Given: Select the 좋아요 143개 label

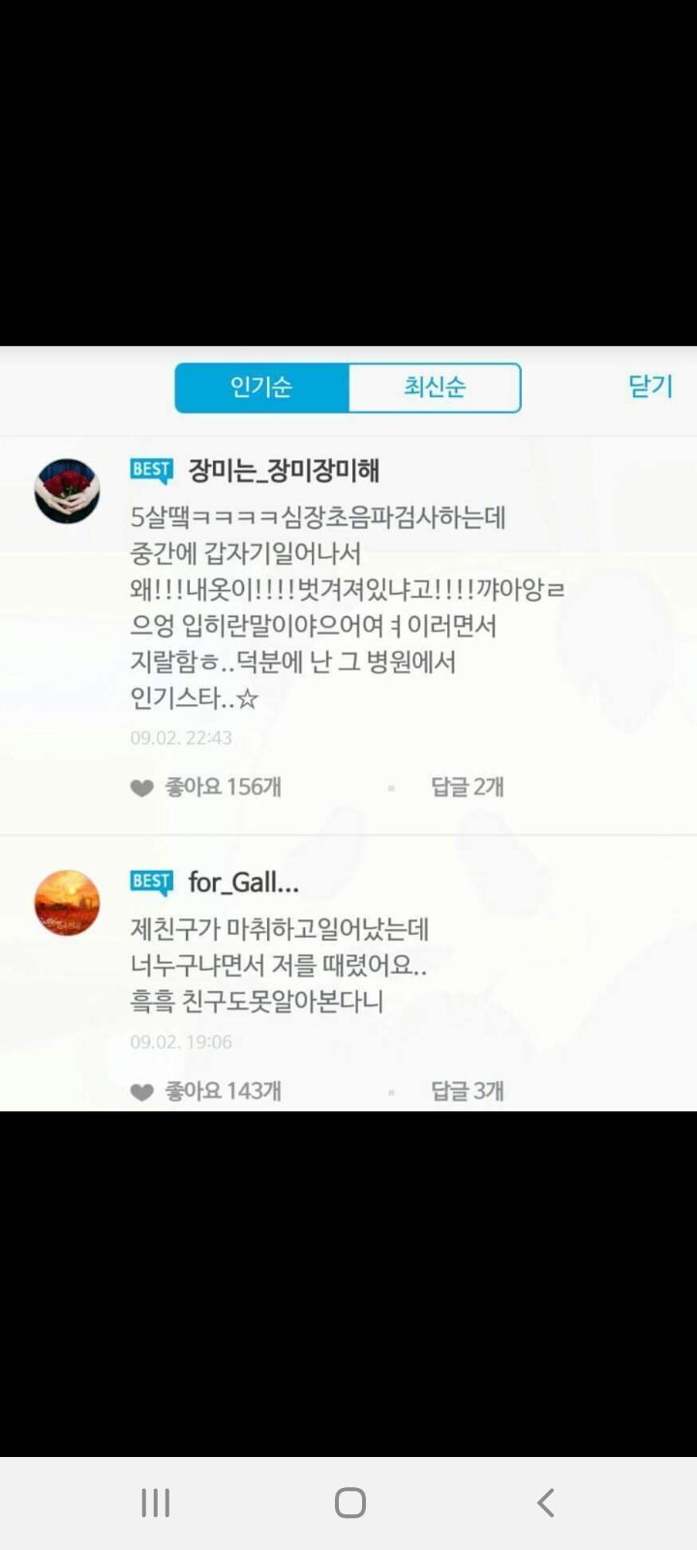Looking at the screenshot, I should (x=224, y=1091).
